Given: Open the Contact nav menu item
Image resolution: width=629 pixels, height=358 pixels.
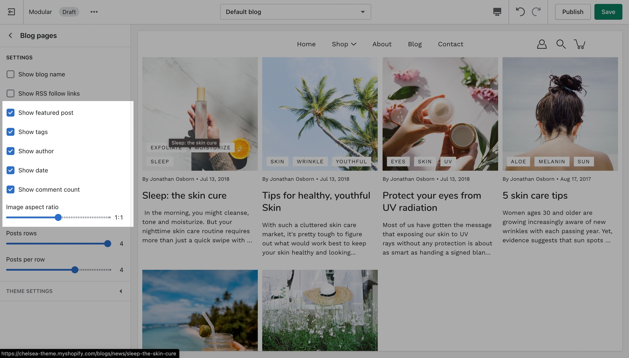Looking at the screenshot, I should tap(450, 44).
